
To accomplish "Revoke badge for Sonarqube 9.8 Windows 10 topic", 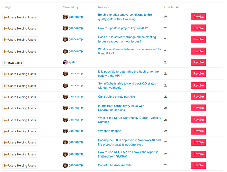I will point(198,142).
